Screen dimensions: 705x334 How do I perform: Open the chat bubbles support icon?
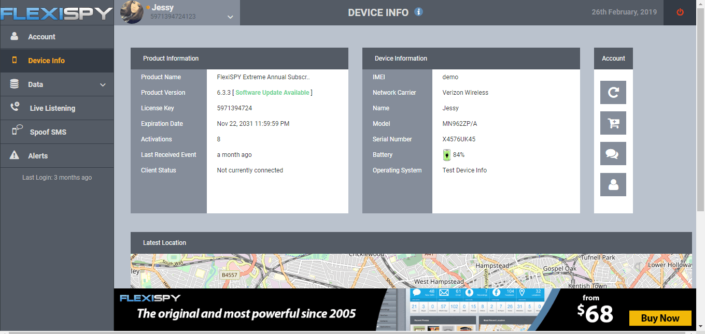pyautogui.click(x=613, y=154)
